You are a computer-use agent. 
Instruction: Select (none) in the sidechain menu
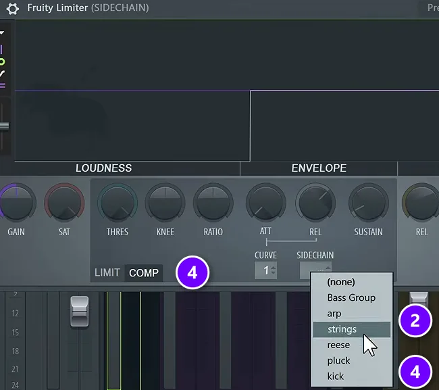351,282
